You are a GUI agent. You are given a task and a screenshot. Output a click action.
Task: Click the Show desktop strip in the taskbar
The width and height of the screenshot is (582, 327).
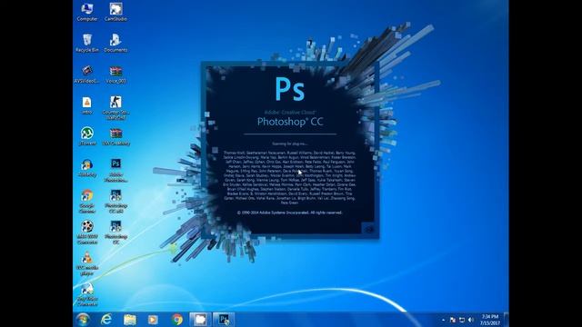(506, 320)
